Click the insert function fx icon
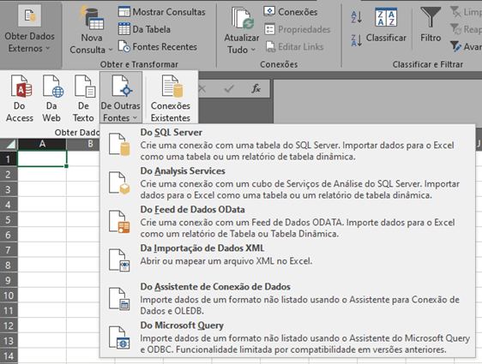482x364 pixels. tap(256, 89)
